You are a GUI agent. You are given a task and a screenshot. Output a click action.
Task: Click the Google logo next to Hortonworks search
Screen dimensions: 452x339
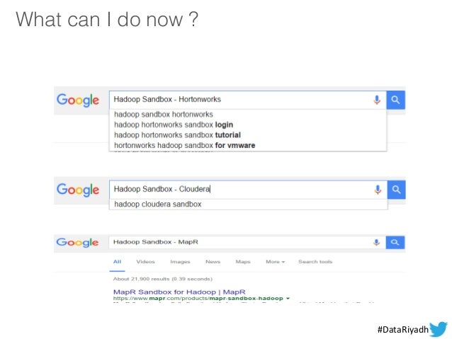click(78, 100)
